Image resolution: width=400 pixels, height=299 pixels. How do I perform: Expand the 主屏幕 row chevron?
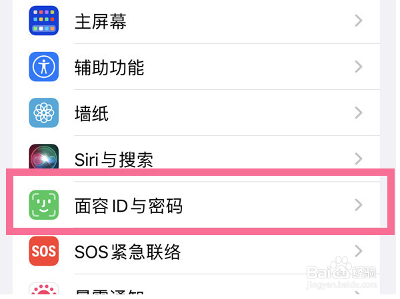click(x=359, y=21)
